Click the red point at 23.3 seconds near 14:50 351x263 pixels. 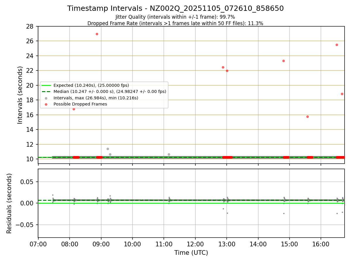(x=283, y=61)
